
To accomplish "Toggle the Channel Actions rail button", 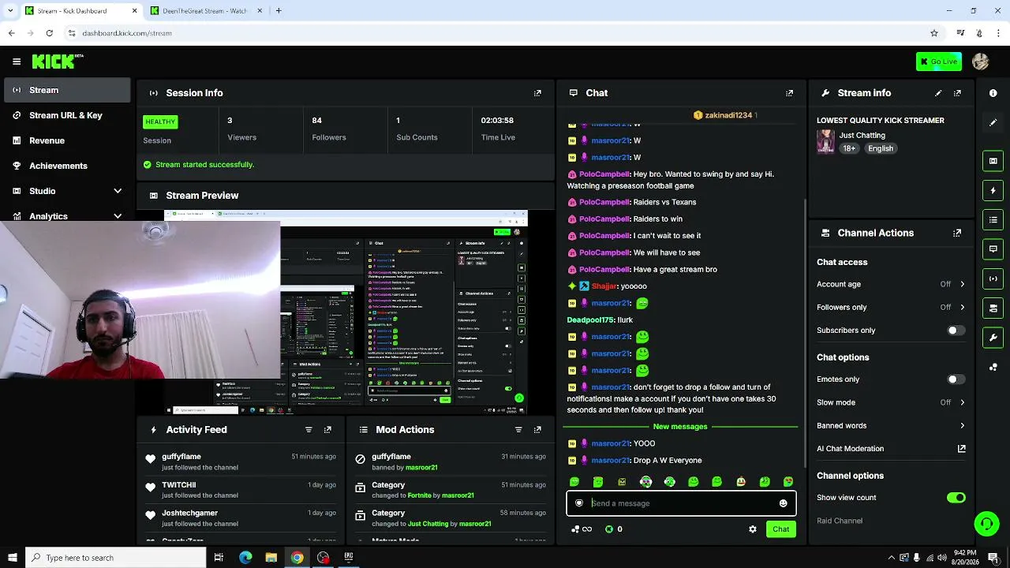I will [993, 308].
